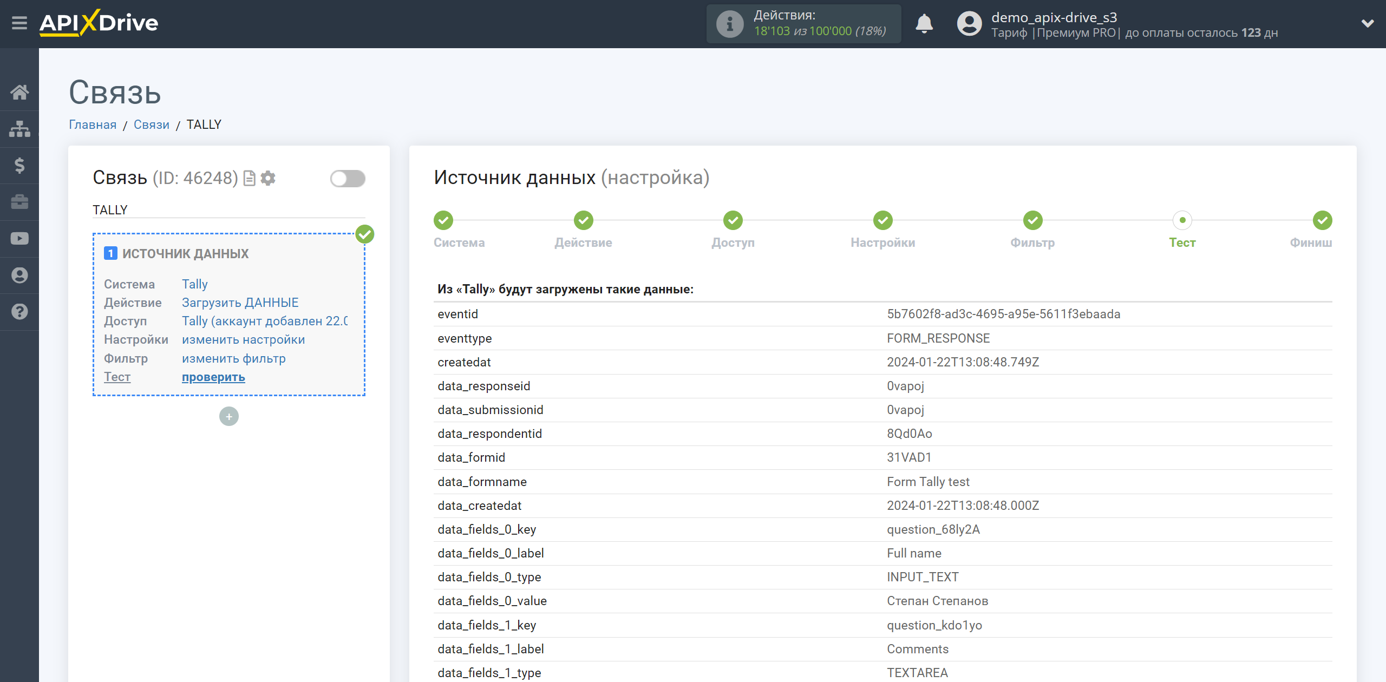The image size is (1386, 682).
Task: Go to home via sidebar house icon
Action: point(19,92)
